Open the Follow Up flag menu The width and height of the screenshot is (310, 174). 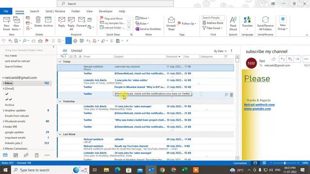pos(187,24)
